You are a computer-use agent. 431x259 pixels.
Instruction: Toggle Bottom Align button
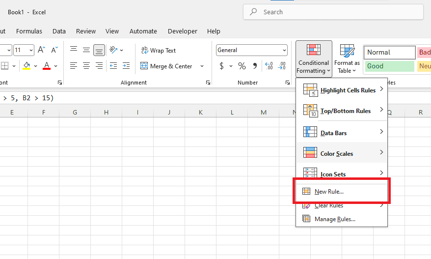pyautogui.click(x=99, y=50)
